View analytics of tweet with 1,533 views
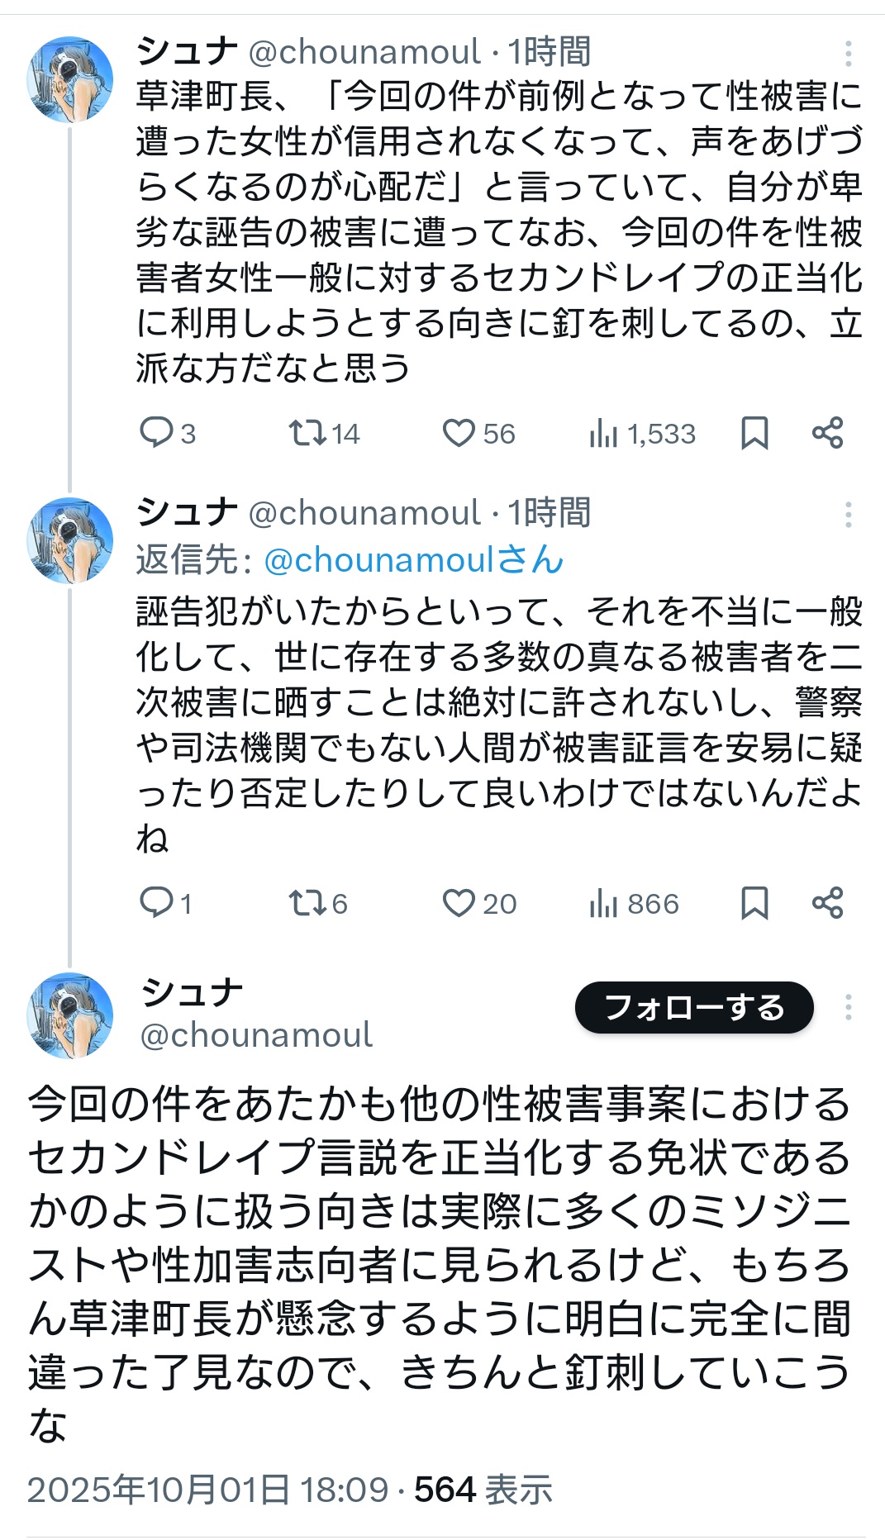 click(x=604, y=432)
